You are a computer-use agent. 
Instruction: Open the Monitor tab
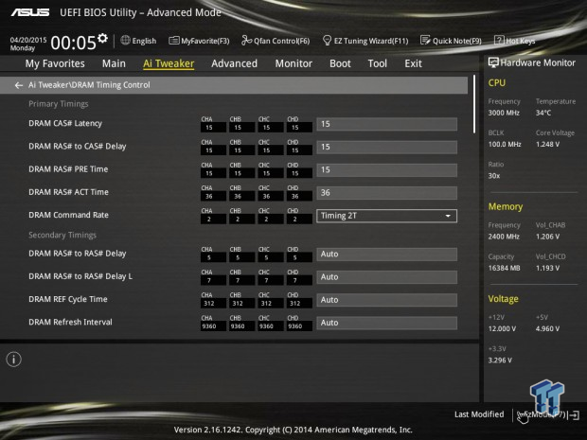[293, 63]
